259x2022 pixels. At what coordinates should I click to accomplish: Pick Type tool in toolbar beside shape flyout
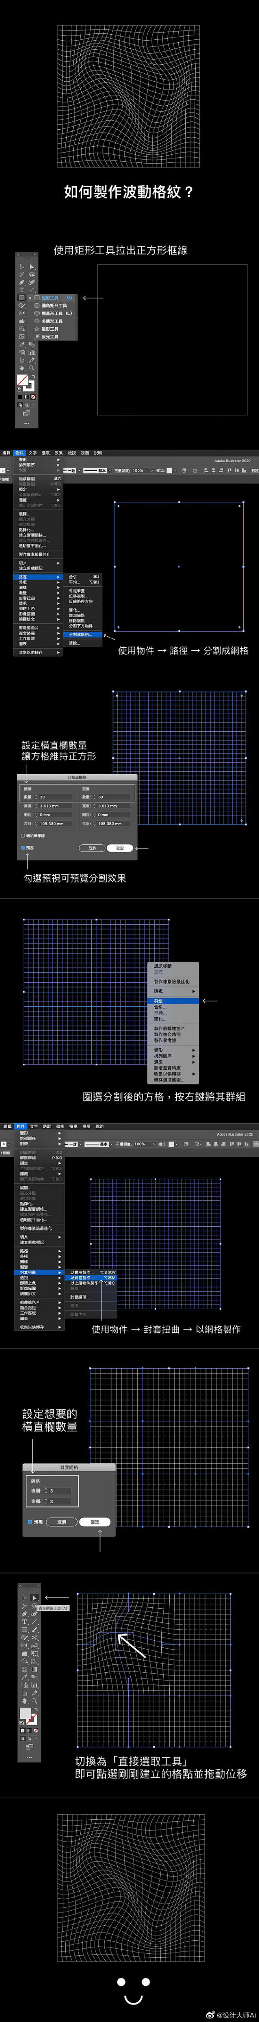(x=22, y=290)
